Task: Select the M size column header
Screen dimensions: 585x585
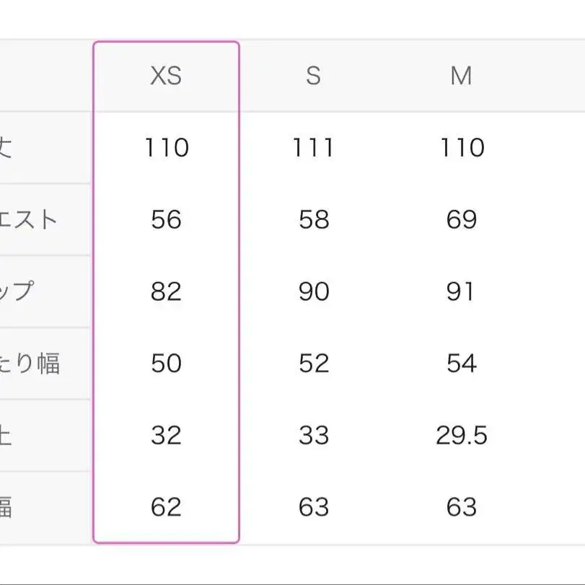Action: tap(461, 76)
